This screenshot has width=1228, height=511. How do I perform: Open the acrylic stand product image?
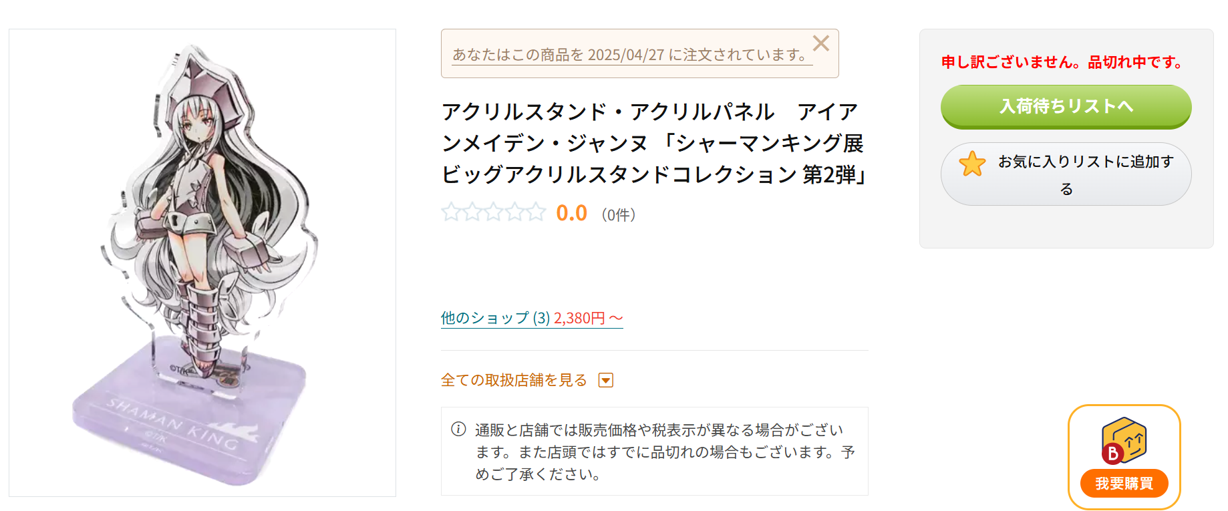(x=202, y=263)
